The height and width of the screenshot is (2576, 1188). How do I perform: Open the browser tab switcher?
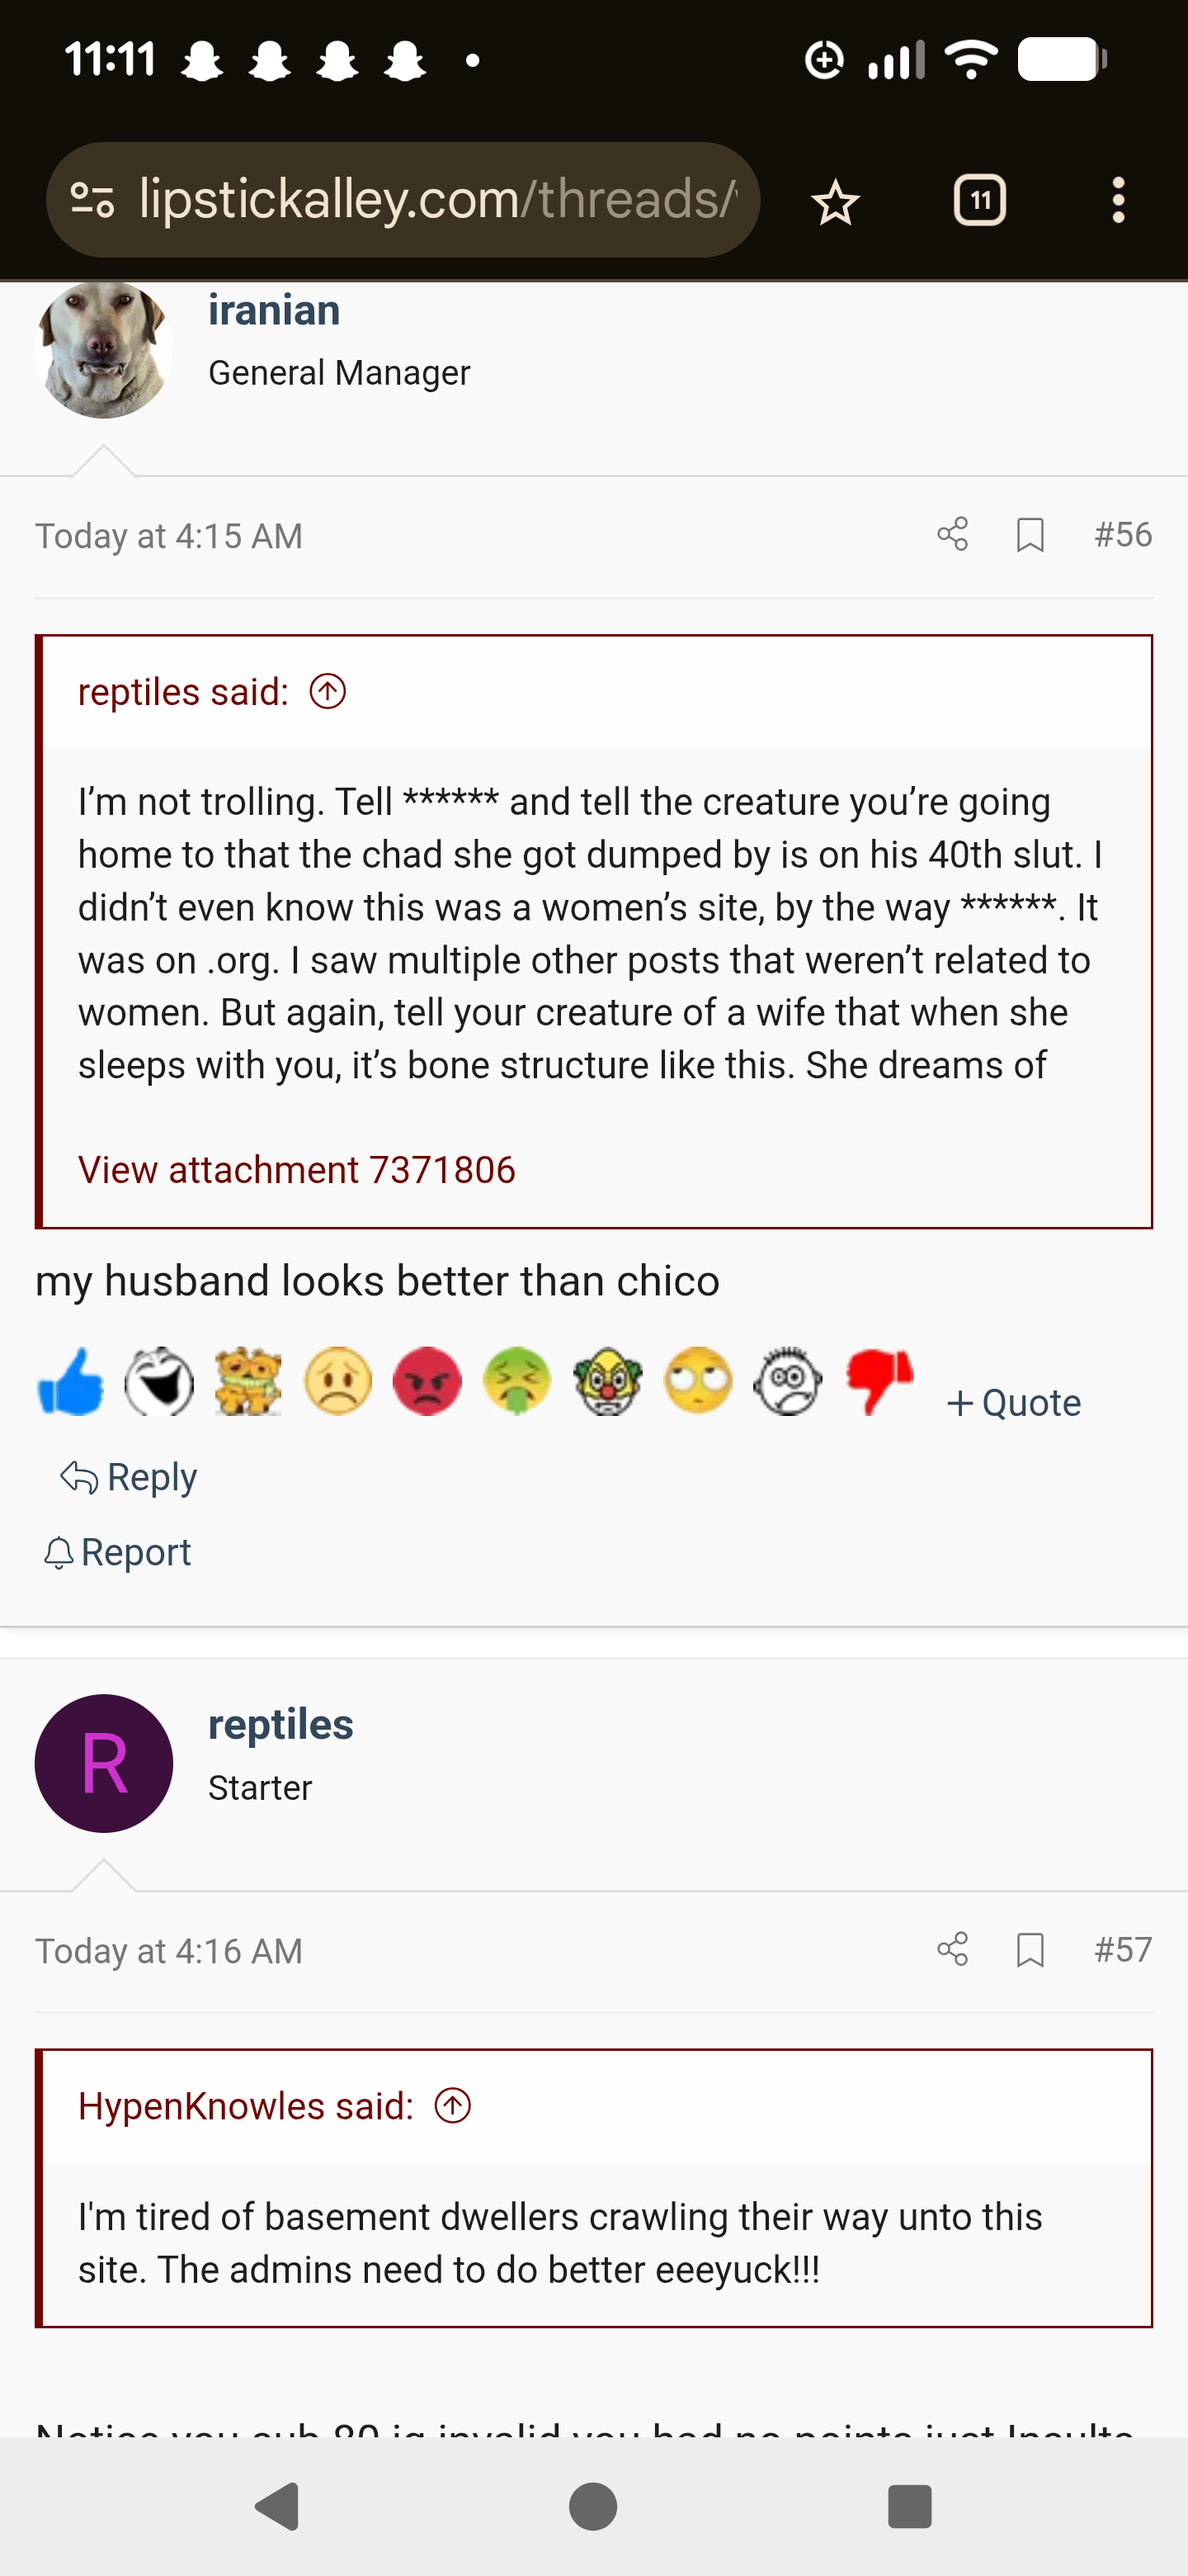[x=979, y=201]
